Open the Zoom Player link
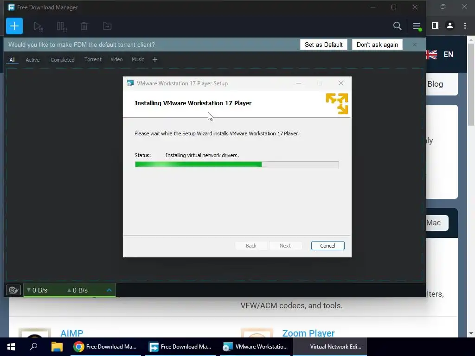This screenshot has height=356, width=475. 308,333
